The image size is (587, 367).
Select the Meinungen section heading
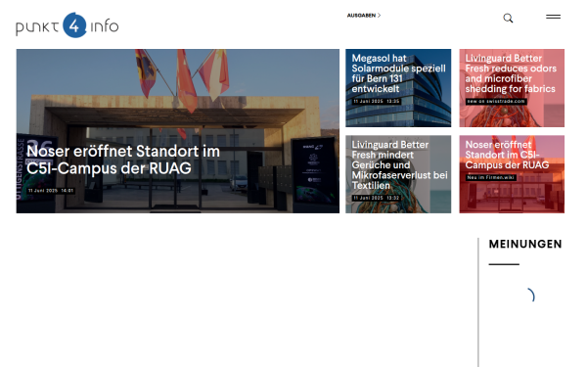(525, 244)
